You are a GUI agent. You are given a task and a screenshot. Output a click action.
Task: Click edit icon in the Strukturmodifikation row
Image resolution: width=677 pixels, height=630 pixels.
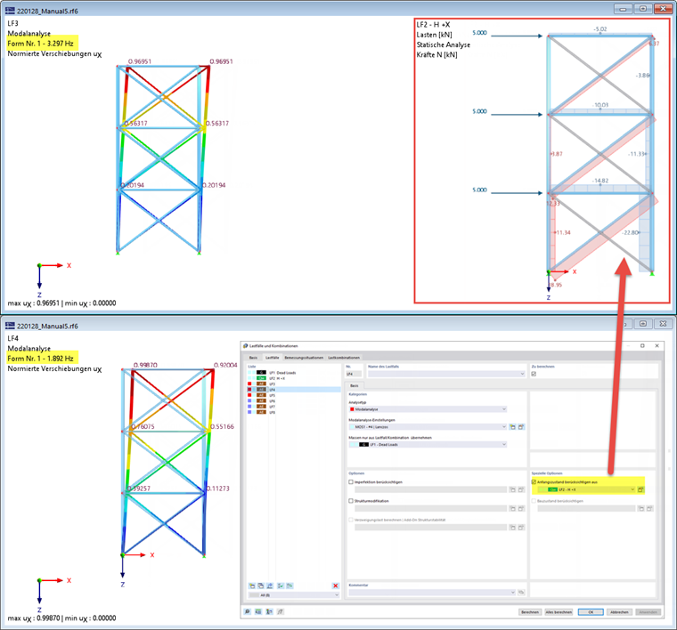coord(521,508)
